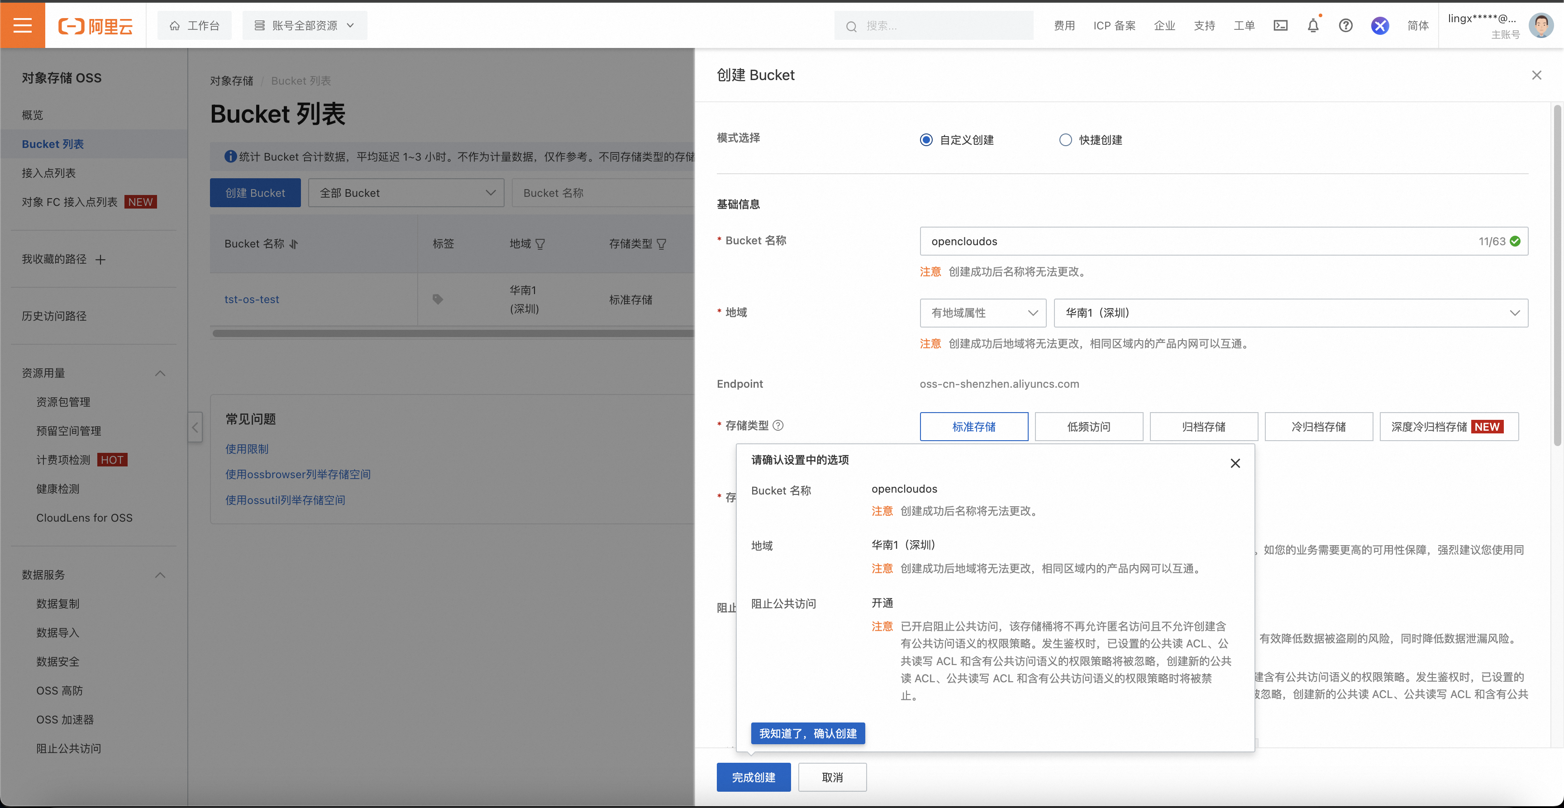Close the confirm settings popup
The width and height of the screenshot is (1564, 808).
point(1235,463)
